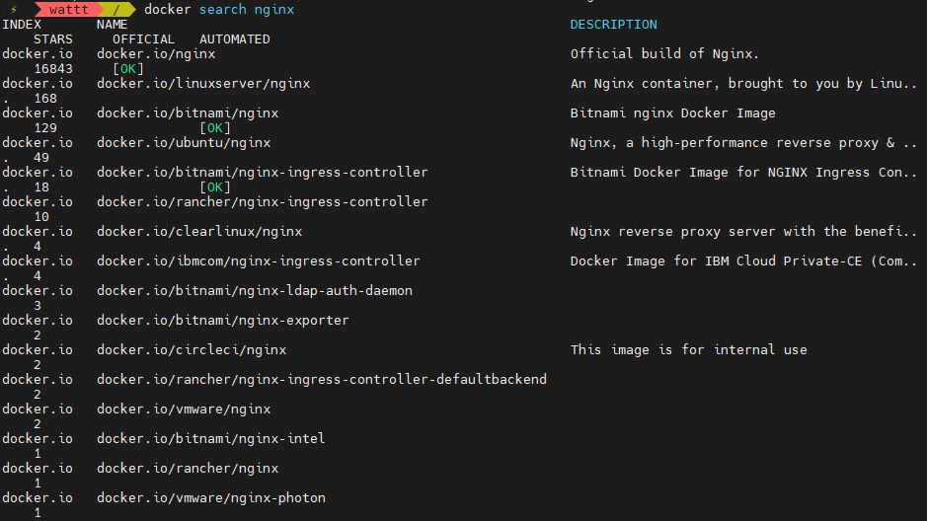Click the lightning bolt prompt icon

tap(14, 10)
